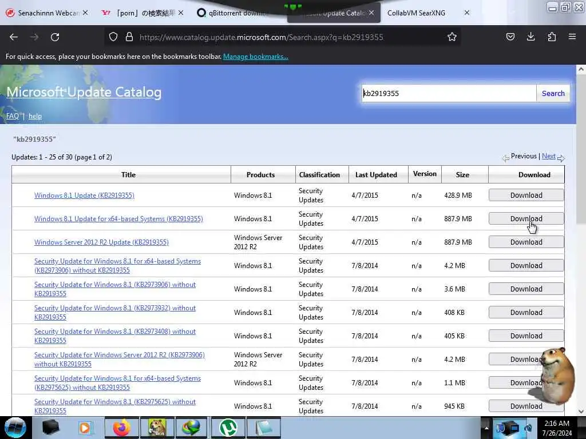The height and width of the screenshot is (439, 586).
Task: Click the Manage bookmarks link
Action: (256, 57)
